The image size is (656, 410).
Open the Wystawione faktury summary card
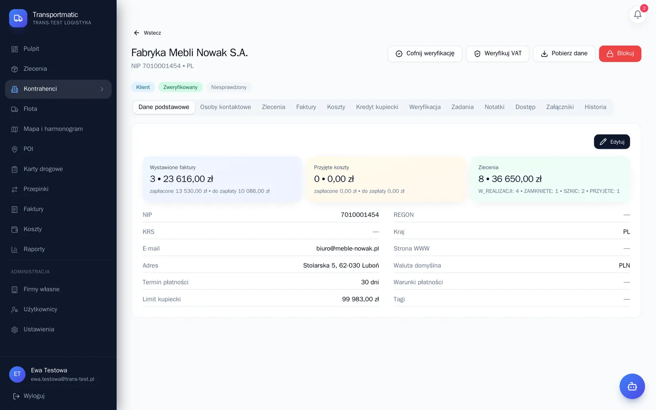pos(222,179)
